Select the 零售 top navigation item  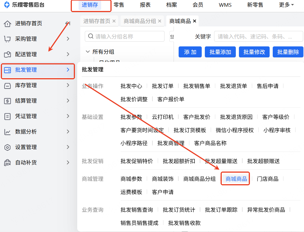(x=119, y=5)
